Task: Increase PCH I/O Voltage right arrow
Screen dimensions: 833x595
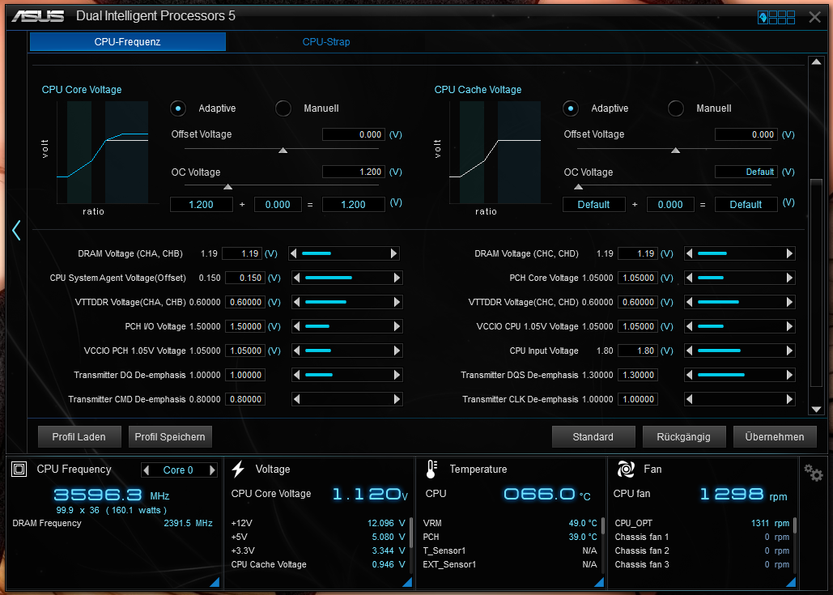Action: tap(397, 326)
